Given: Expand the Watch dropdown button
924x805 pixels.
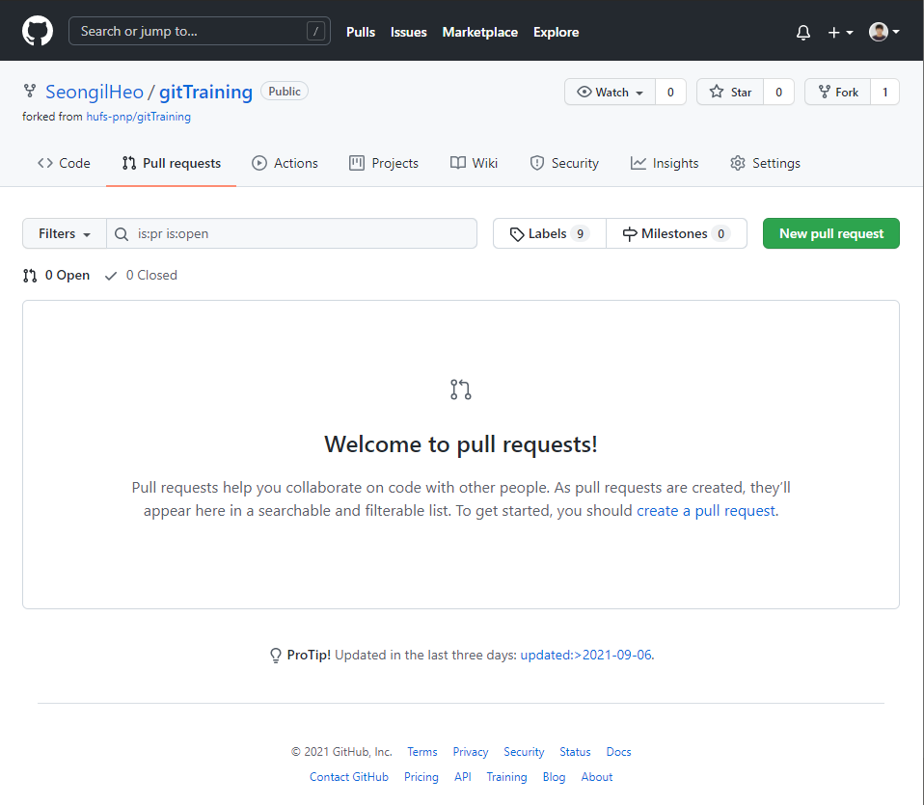Looking at the screenshot, I should (610, 92).
